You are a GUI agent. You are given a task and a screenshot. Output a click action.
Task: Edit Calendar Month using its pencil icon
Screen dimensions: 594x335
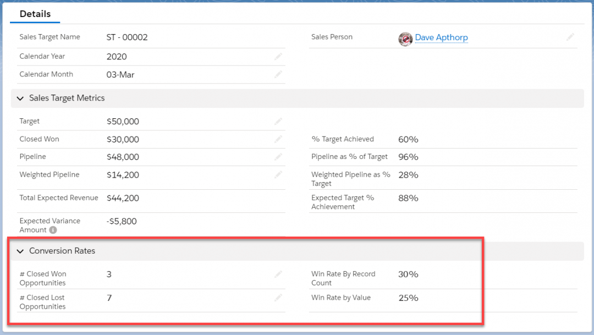(278, 74)
